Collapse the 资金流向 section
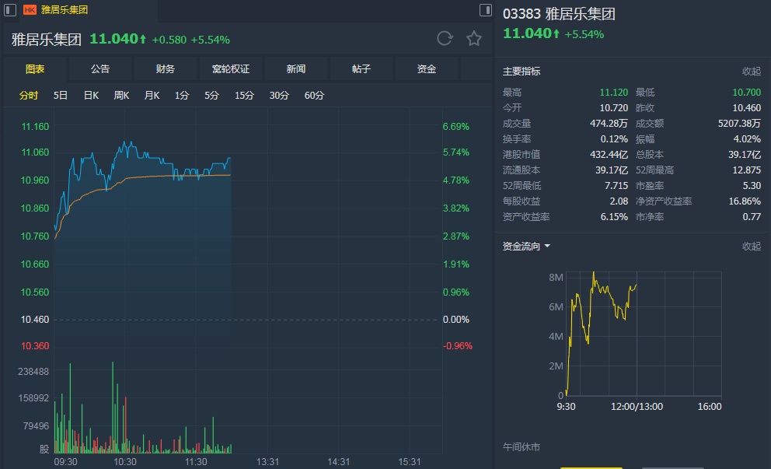Image resolution: width=771 pixels, height=469 pixels. click(x=751, y=247)
